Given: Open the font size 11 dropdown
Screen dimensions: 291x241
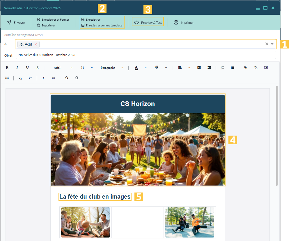Looking at the screenshot, I should click(87, 68).
